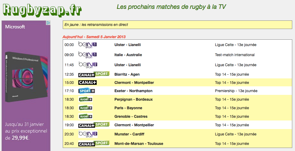The image size is (295, 151).
Task: Click the Munster - Cardiff match title
Action: coord(129,134)
